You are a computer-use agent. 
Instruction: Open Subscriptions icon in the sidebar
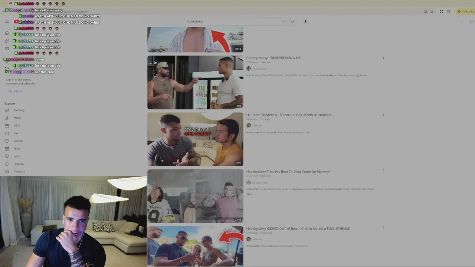coord(7,49)
